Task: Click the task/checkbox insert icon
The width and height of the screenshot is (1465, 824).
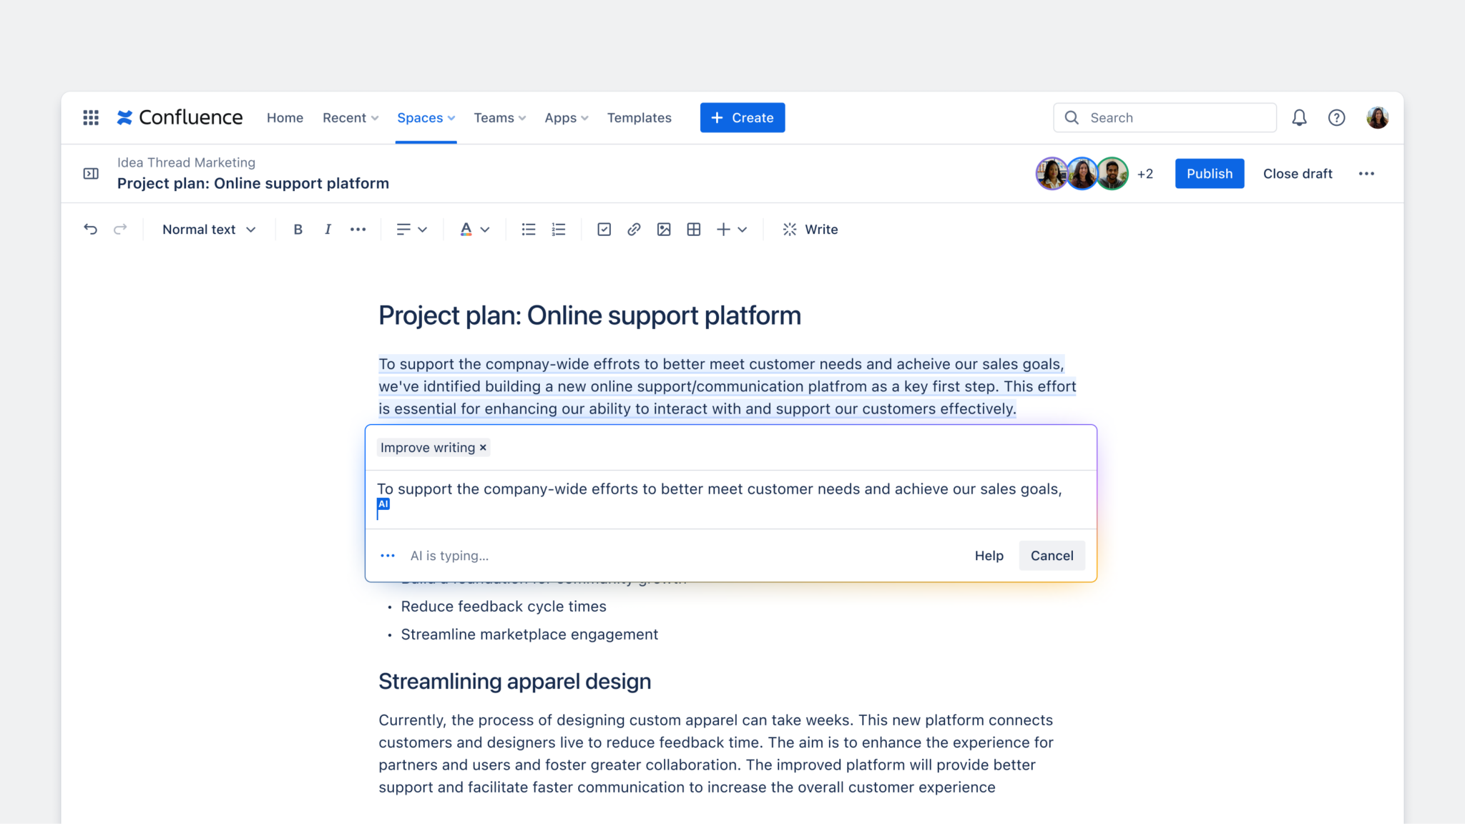Action: (603, 230)
